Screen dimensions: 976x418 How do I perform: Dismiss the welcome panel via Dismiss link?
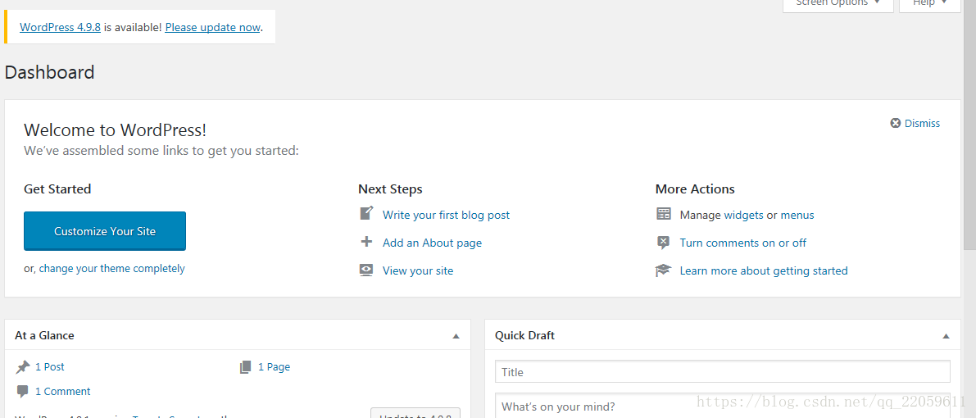[x=922, y=123]
